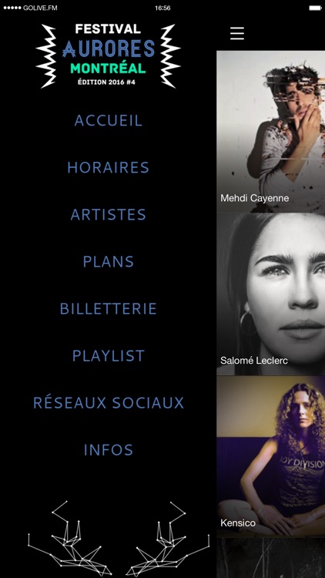The image size is (325, 578).
Task: Tap the GOLIVE.FM carrier label
Action: pos(40,8)
